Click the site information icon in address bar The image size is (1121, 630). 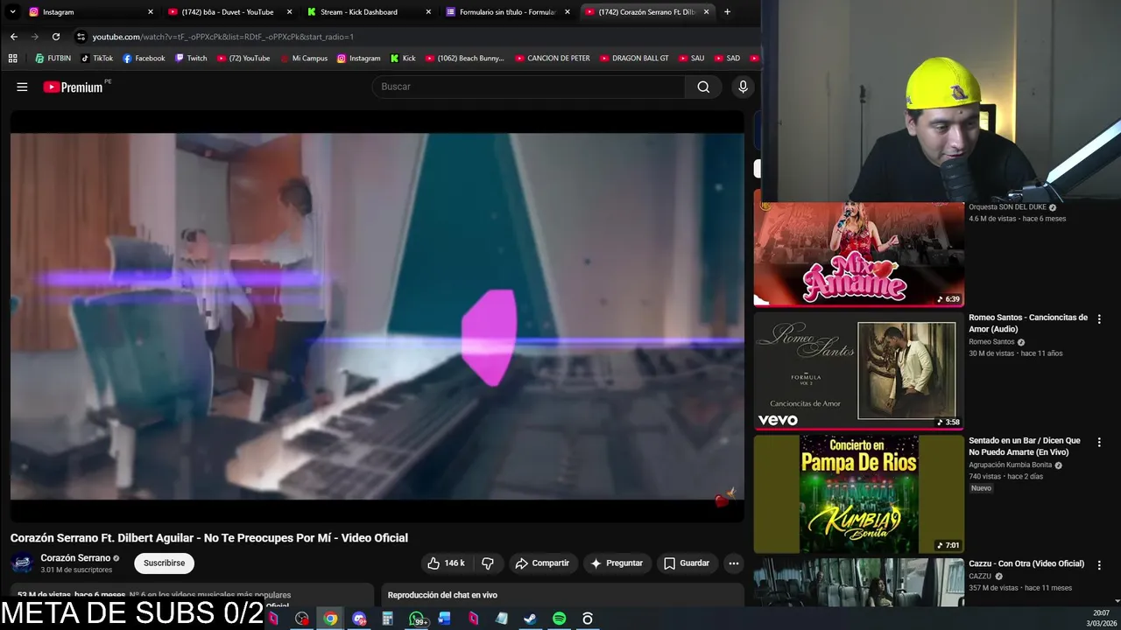tap(81, 37)
